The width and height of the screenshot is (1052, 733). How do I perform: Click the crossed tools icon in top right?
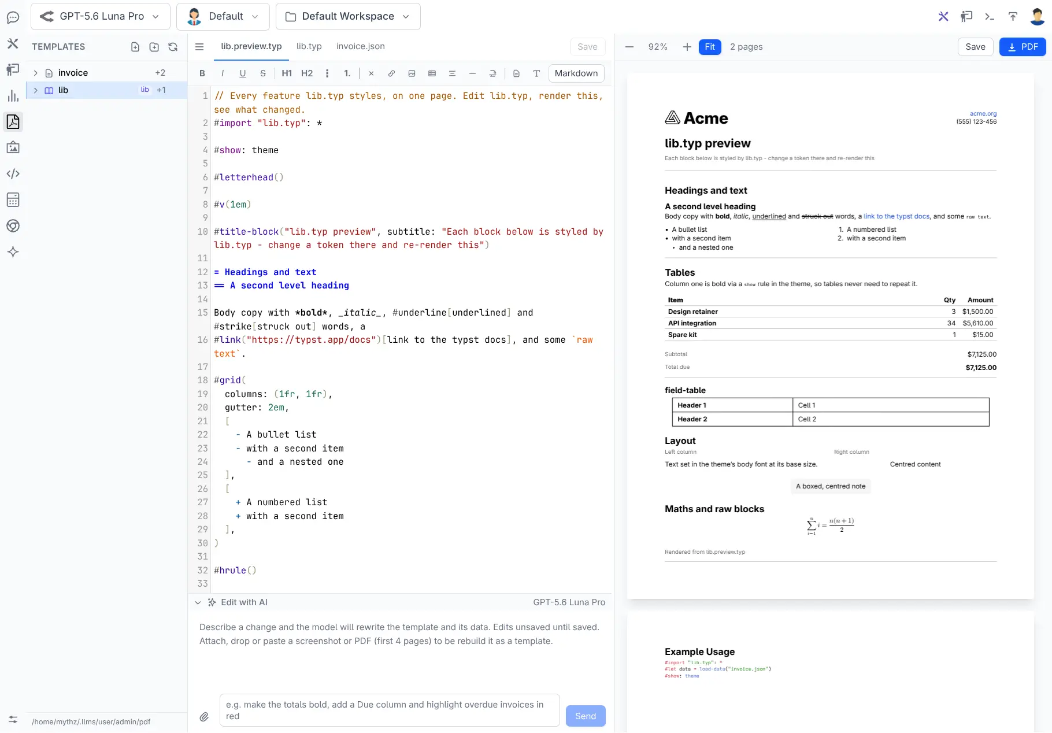coord(943,16)
